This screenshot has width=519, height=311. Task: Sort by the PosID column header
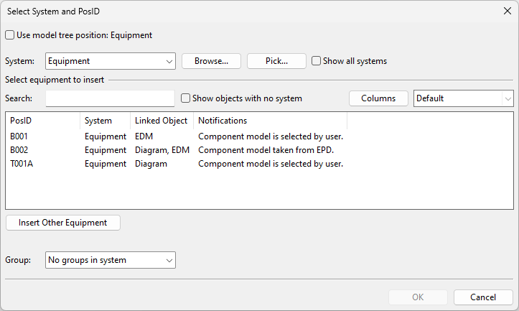pyautogui.click(x=42, y=121)
